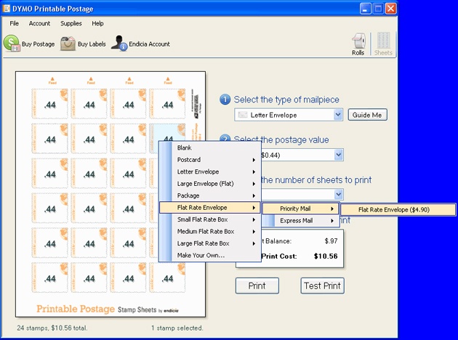Click the step 1 blue number icon
This screenshot has height=340, width=458.
point(225,100)
